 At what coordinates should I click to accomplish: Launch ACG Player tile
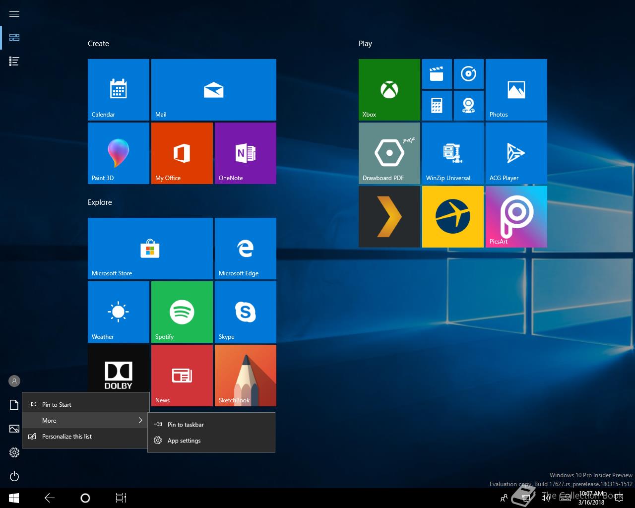pos(516,153)
